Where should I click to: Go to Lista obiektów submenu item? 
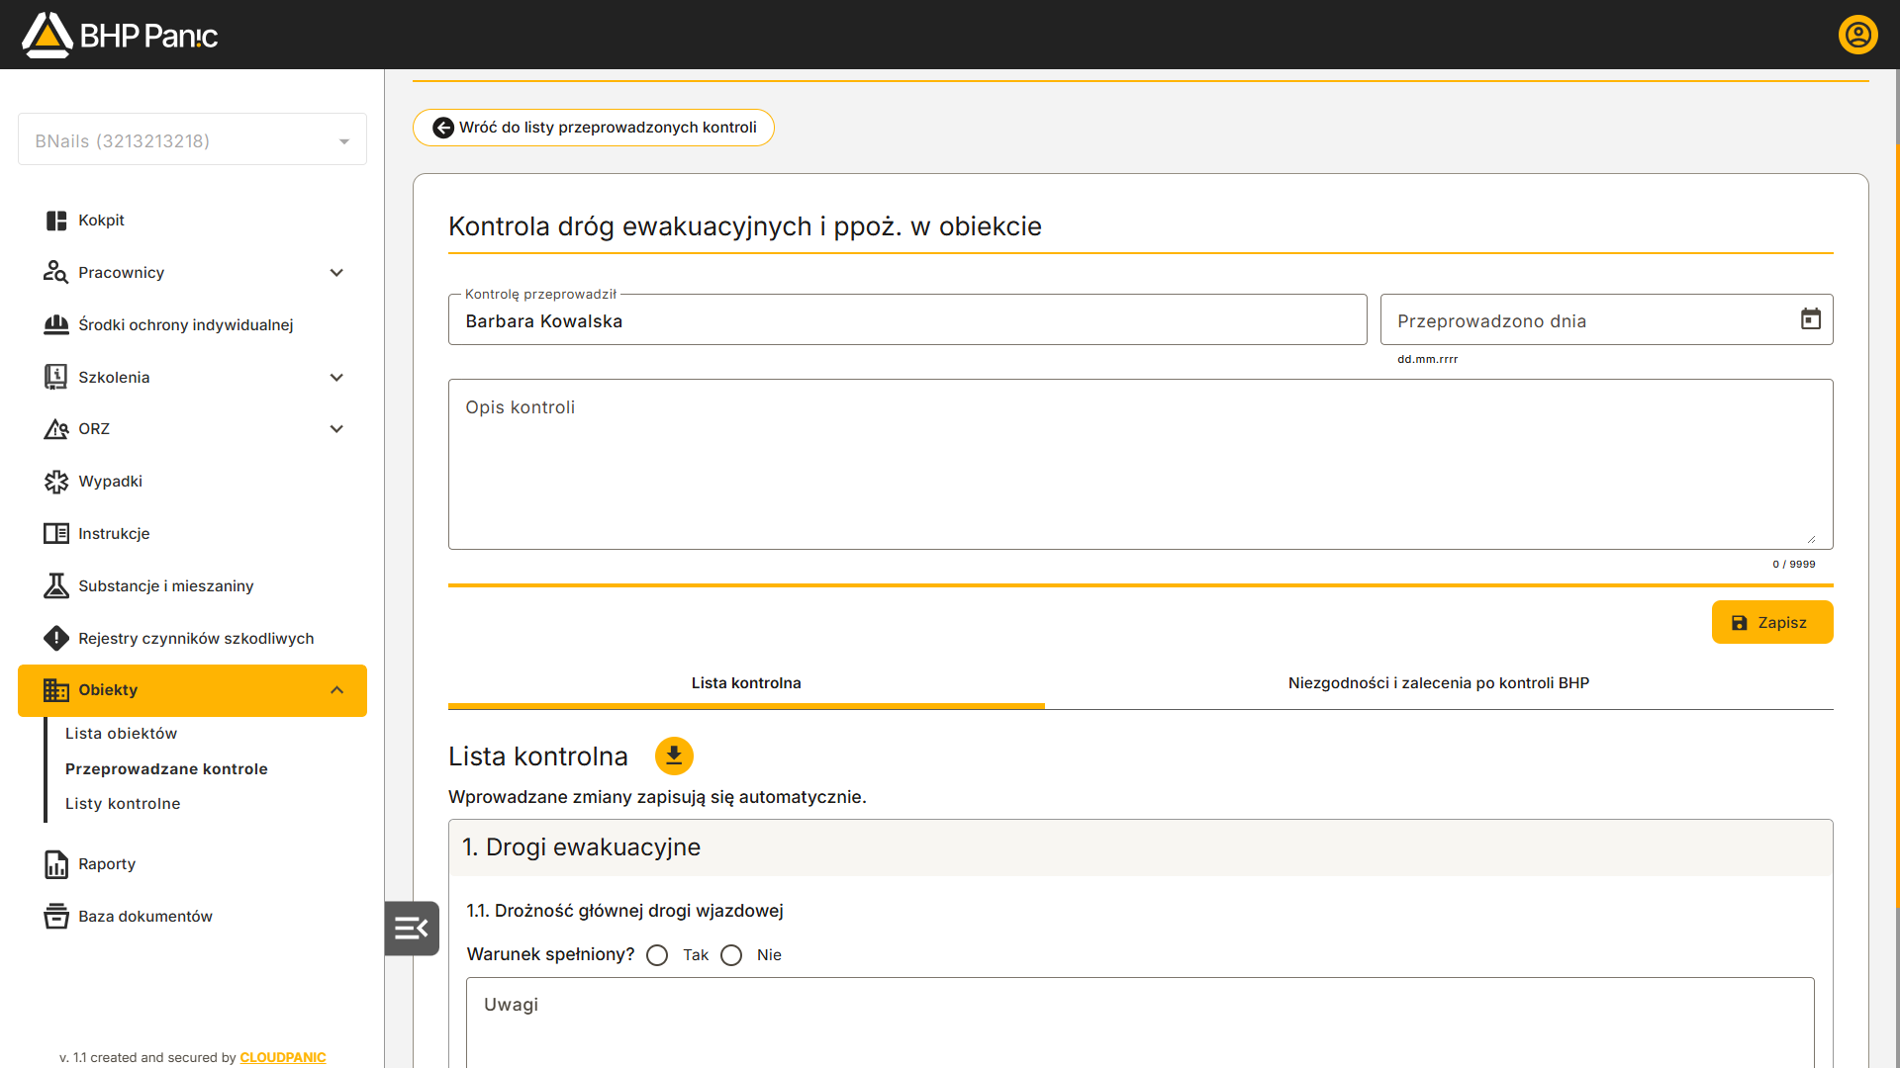122,734
